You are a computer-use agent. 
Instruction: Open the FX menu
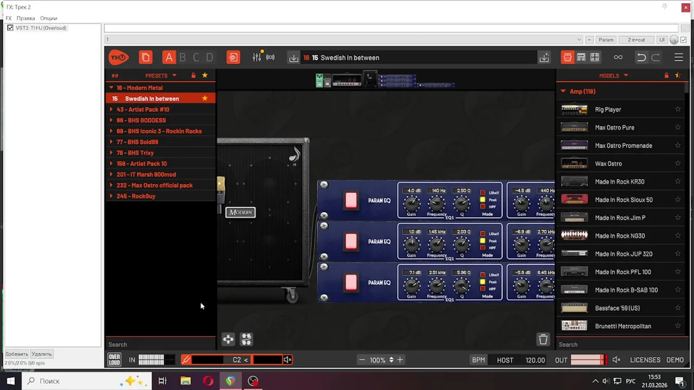9,18
